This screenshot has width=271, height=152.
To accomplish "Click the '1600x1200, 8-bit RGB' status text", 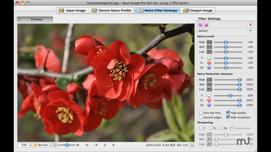I will [160, 145].
